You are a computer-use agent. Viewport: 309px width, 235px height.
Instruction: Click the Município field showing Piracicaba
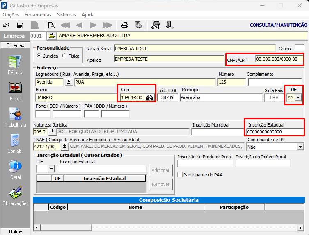221,97
